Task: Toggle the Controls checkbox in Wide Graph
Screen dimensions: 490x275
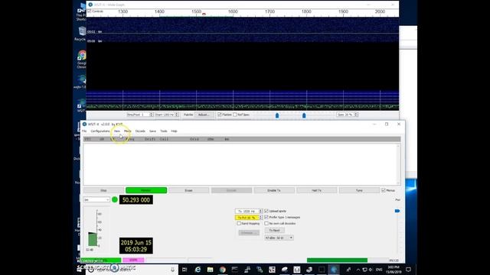Action: 90,11
